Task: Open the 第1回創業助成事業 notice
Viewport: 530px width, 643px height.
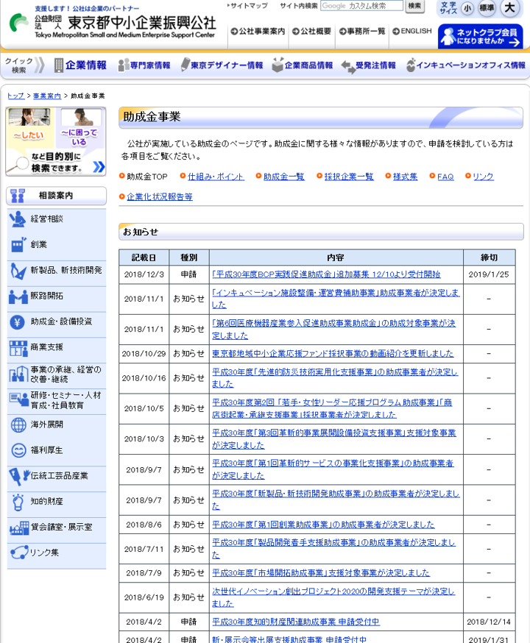Action: (x=323, y=525)
